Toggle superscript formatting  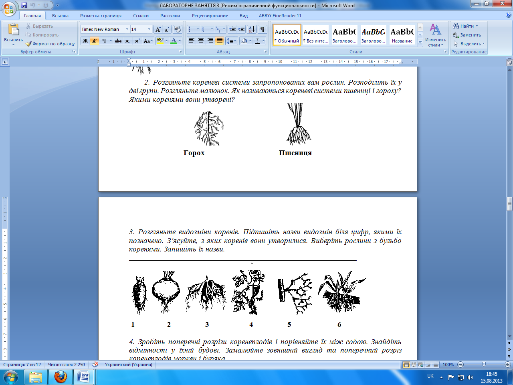tap(137, 41)
